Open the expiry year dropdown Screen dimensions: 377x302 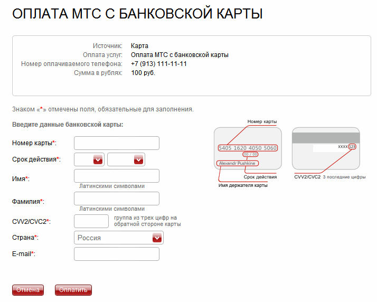pos(126,159)
